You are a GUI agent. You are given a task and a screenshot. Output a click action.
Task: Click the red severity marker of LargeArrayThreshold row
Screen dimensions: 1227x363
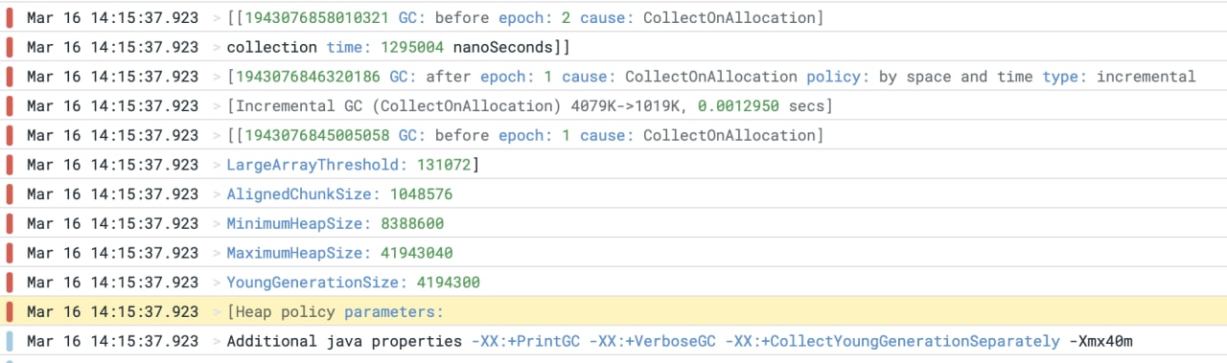(x=10, y=165)
